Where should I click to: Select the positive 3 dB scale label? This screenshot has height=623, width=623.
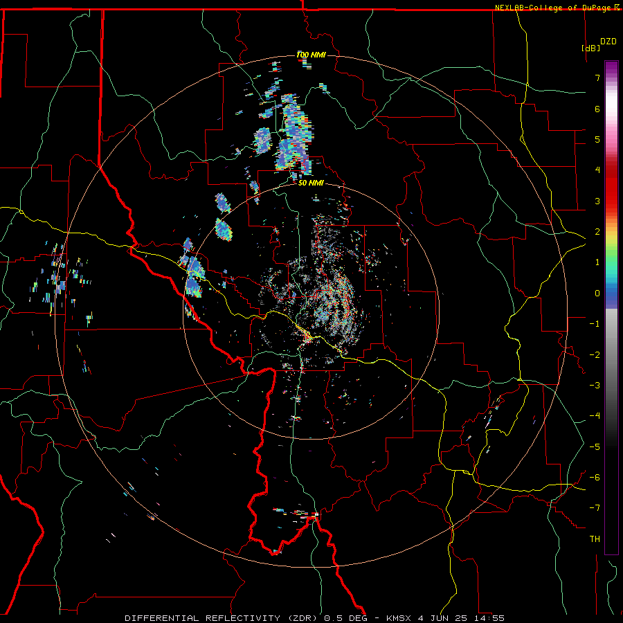[597, 201]
